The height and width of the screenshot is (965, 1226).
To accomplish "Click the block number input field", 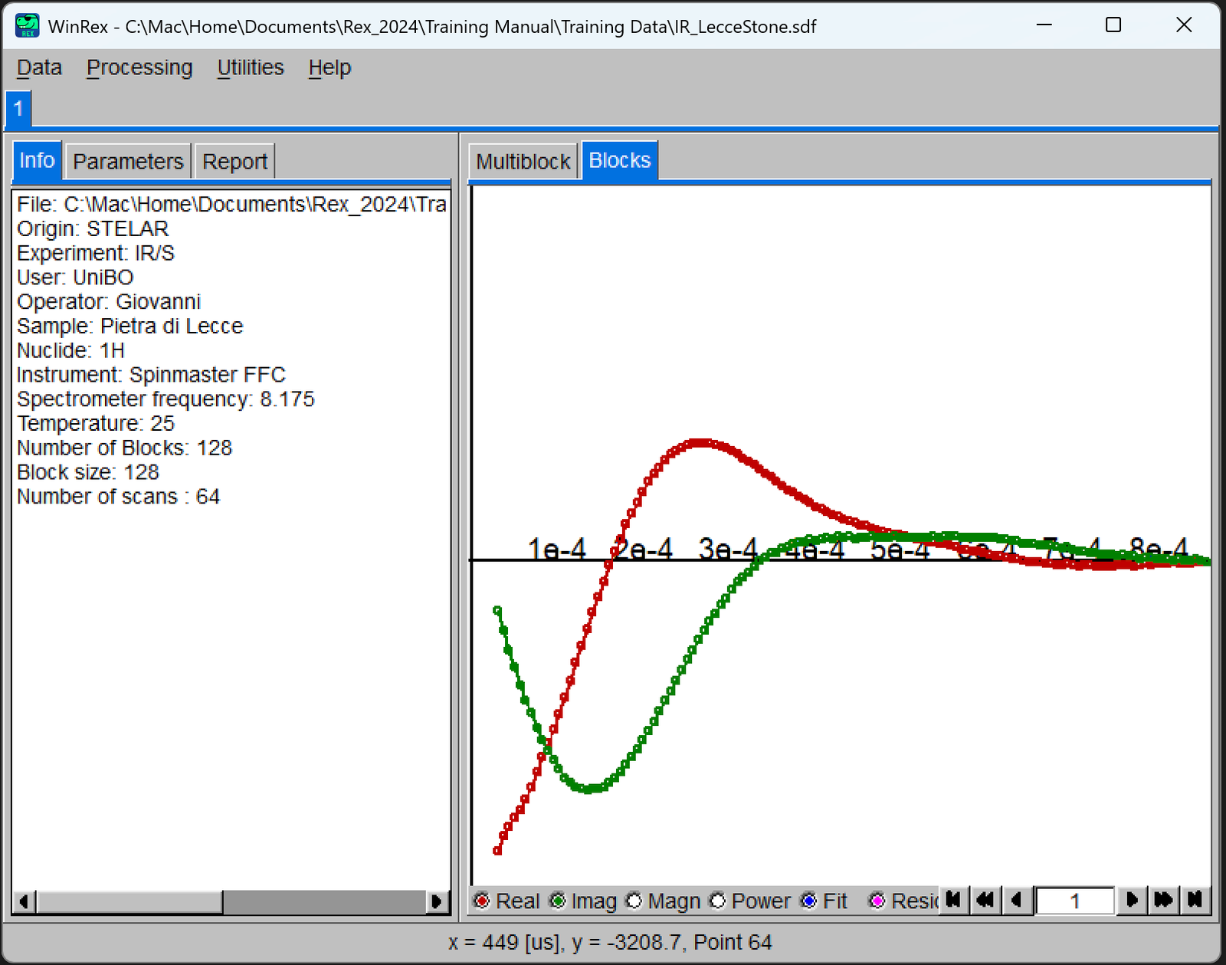I will coord(1074,901).
